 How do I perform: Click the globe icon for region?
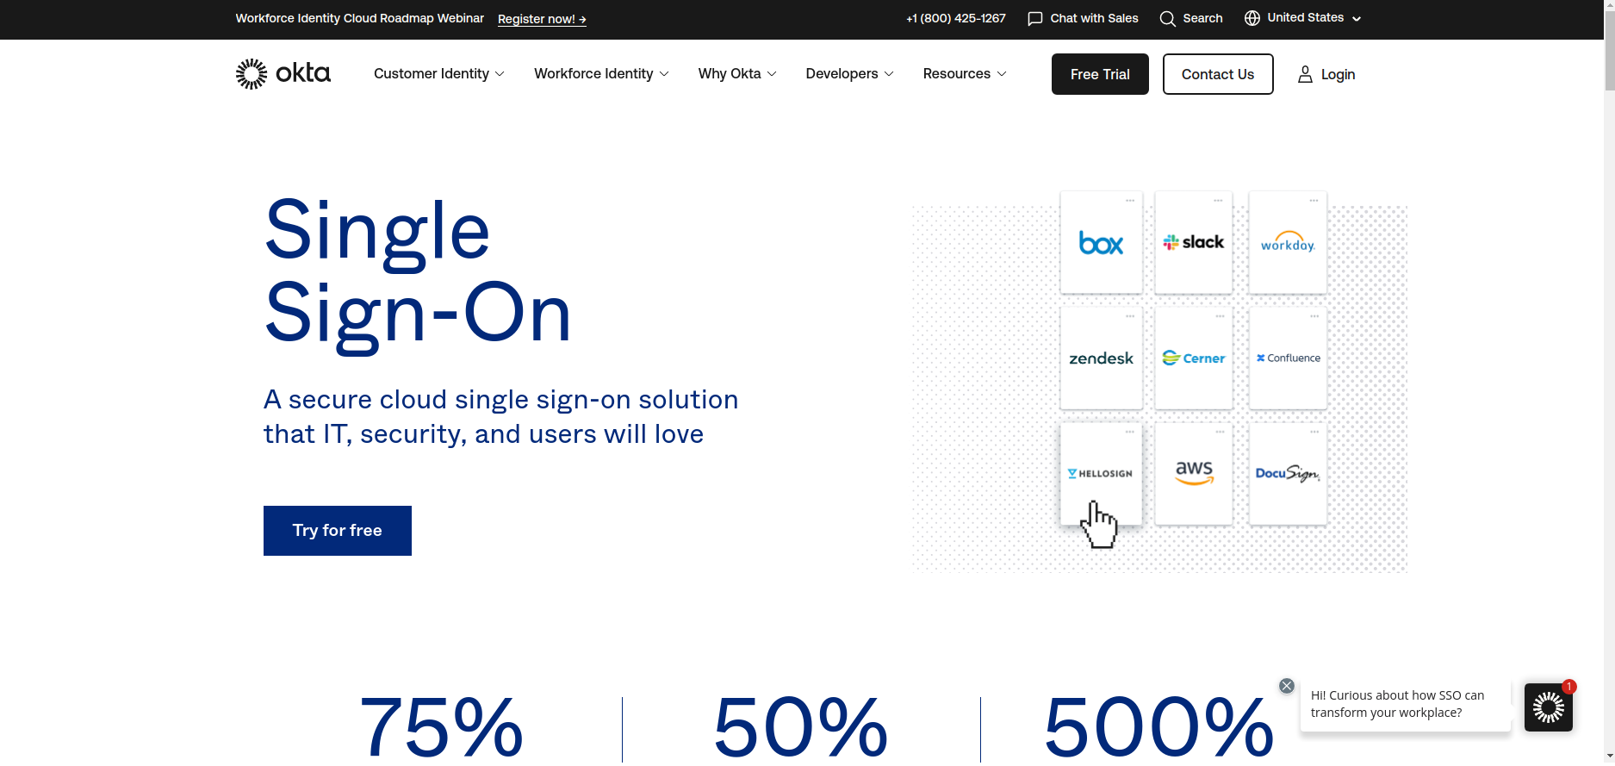[1252, 18]
